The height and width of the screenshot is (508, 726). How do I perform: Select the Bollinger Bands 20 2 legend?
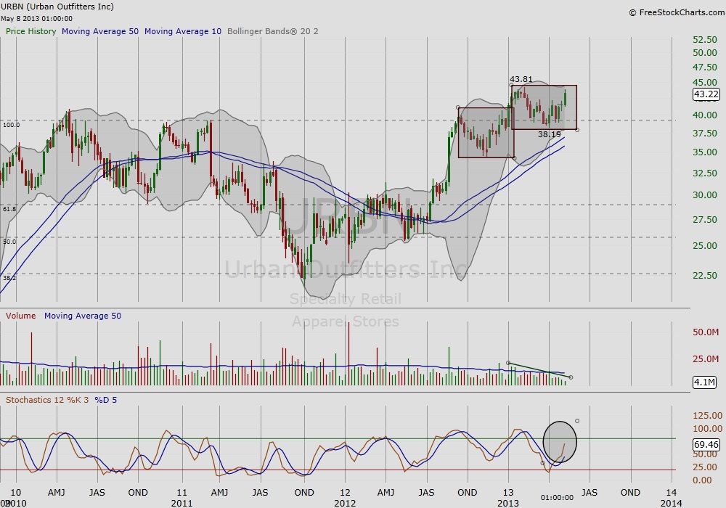[273, 31]
